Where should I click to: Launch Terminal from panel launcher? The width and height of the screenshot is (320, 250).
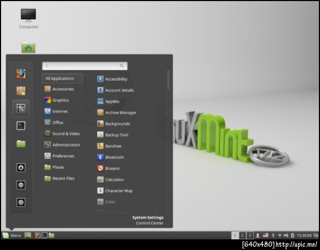point(44,235)
